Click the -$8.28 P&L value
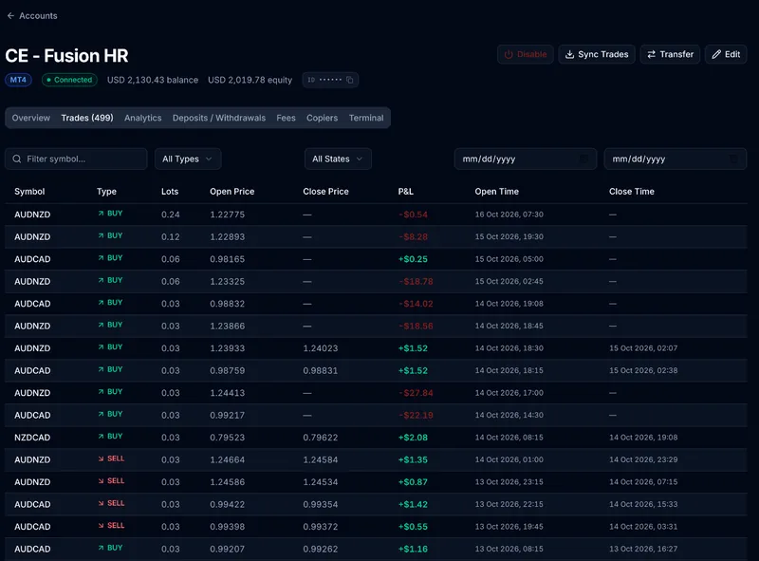 tap(413, 237)
